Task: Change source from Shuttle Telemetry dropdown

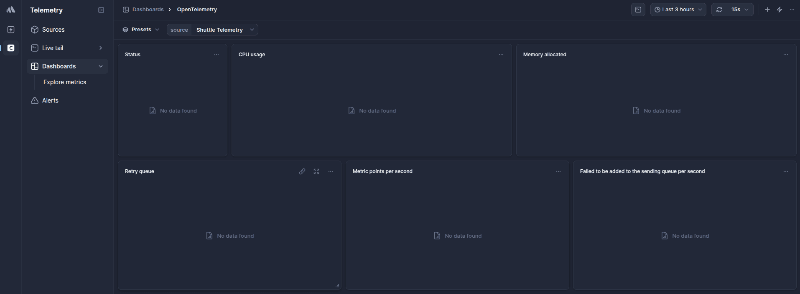Action: 224,30
